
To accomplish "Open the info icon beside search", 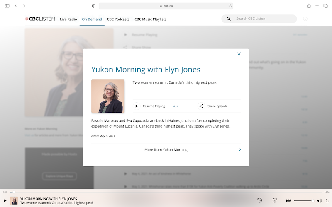I will click(305, 19).
